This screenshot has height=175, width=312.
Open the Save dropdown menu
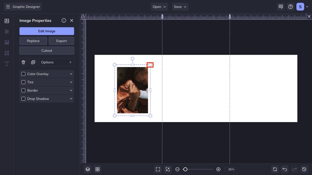(180, 7)
